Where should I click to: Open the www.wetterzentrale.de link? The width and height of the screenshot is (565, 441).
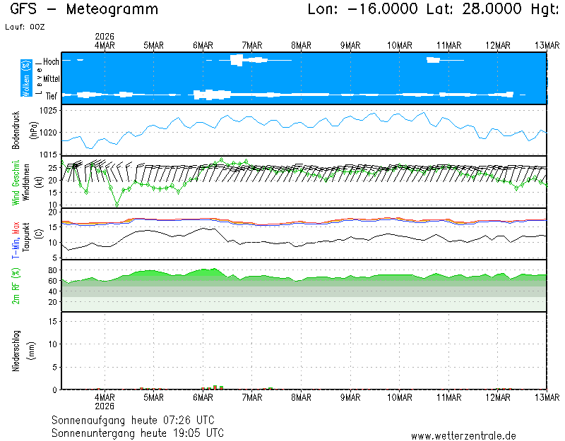463,436
